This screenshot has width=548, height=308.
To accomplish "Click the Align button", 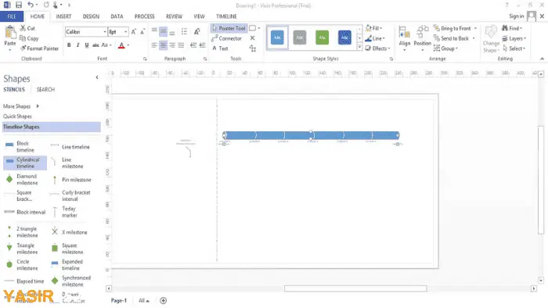I will [405, 38].
